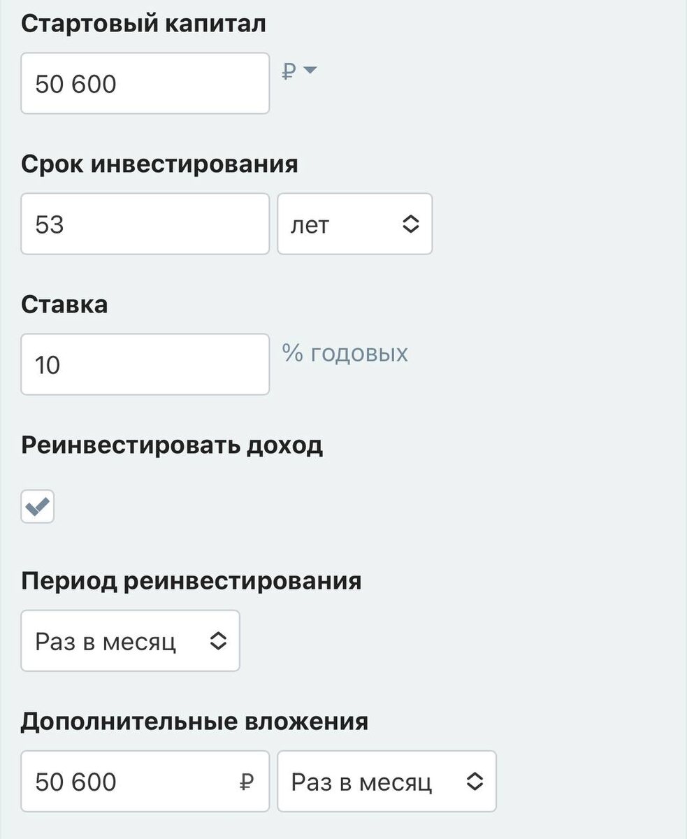Click the стартовый капитал value 50 600

[x=145, y=83]
